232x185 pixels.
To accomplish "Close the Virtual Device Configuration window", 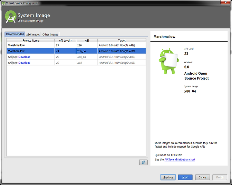I will [226, 2].
